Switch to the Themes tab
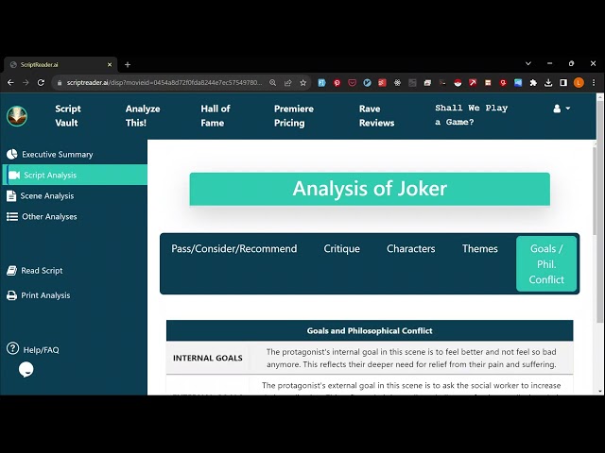 click(x=480, y=248)
